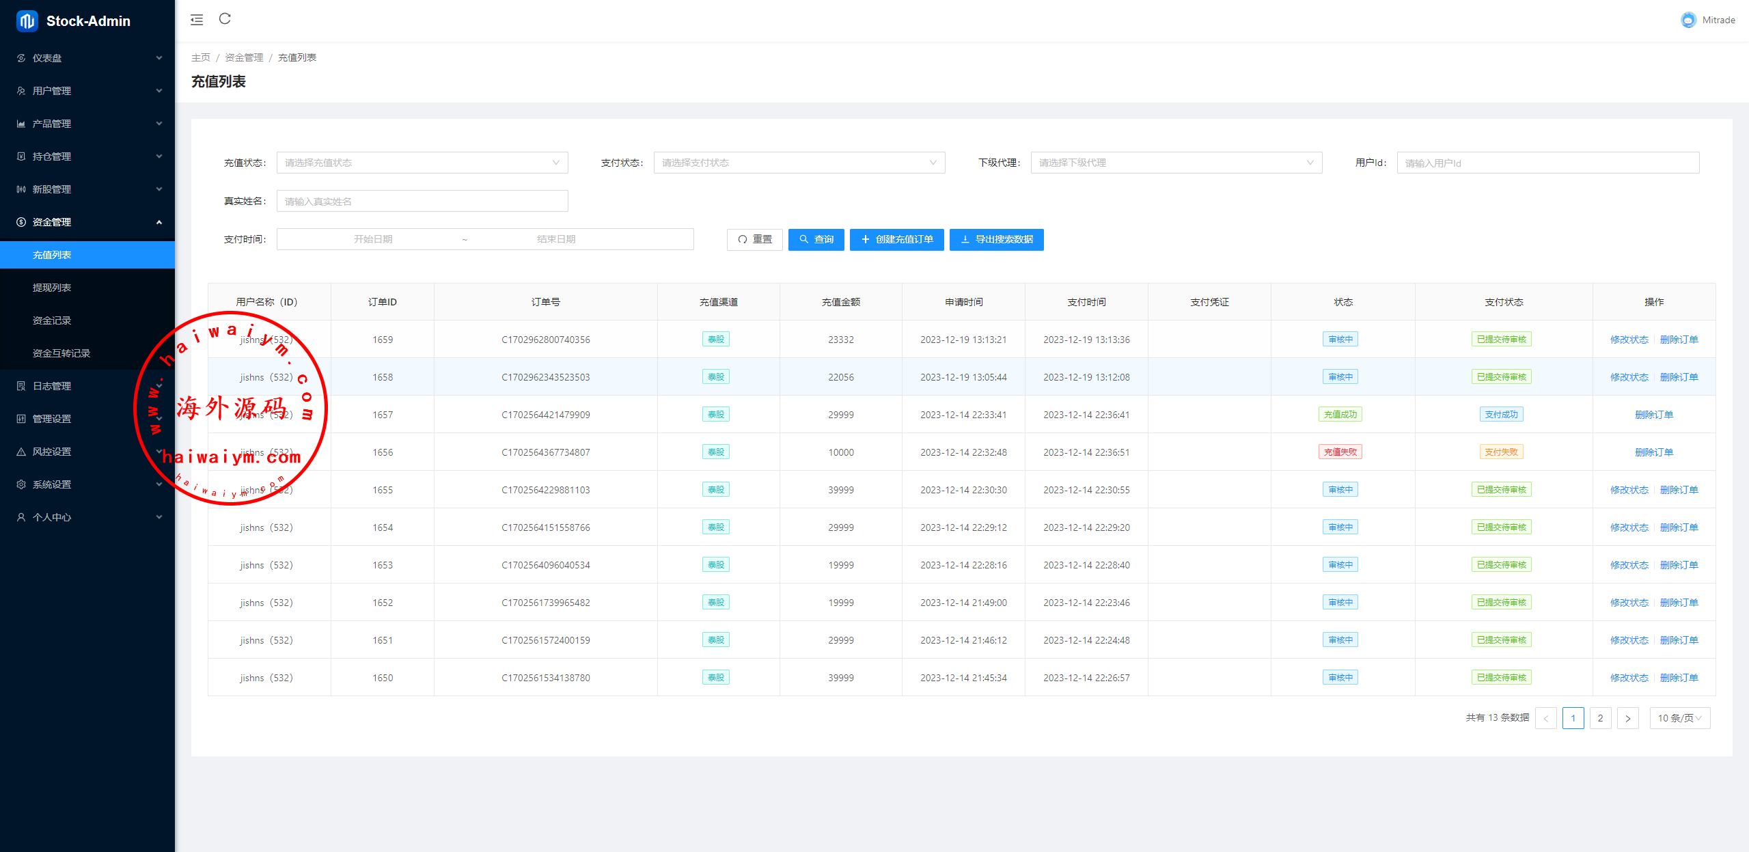Click the 仪表盘 dashboard sidebar icon

(21, 58)
